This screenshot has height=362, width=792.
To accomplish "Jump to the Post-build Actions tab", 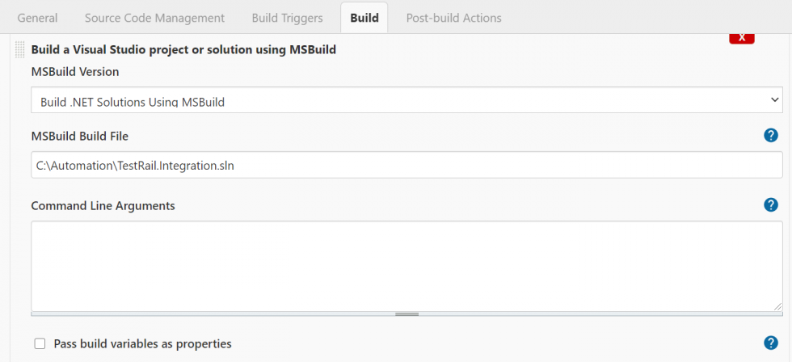I will pyautogui.click(x=453, y=18).
